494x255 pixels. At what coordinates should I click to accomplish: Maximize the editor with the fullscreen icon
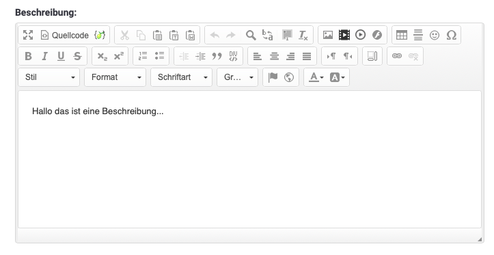point(28,35)
